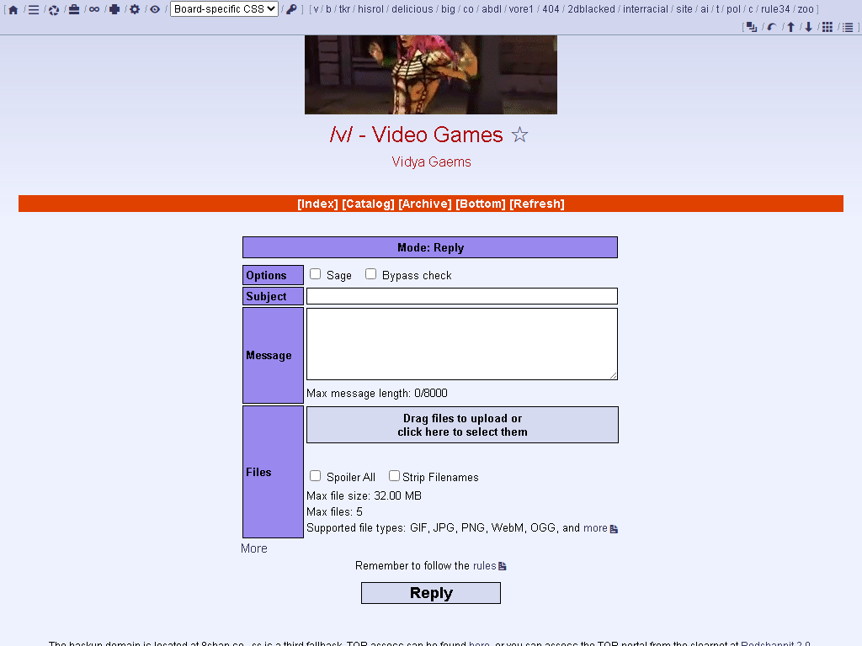
Task: Click the infinity symbol icon
Action: [x=94, y=9]
